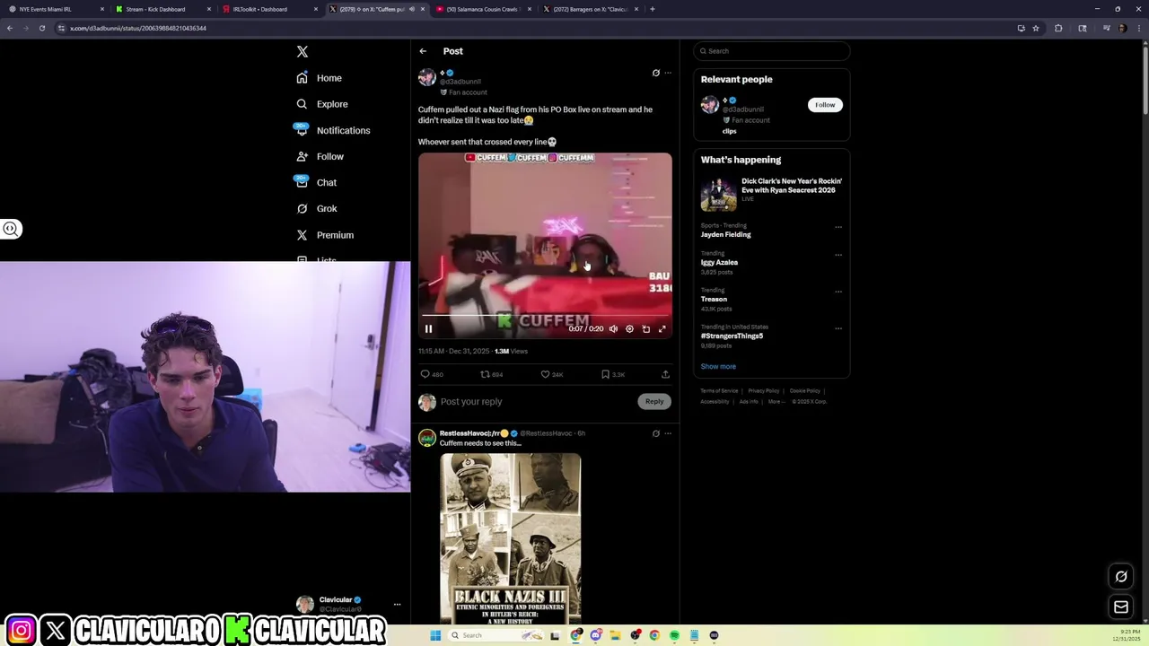Viewport: 1149px width, 646px height.
Task: Open the floating messages envelope button
Action: 1121,607
